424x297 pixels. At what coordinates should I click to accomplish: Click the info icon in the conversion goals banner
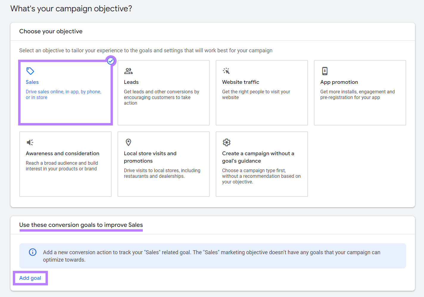tap(33, 252)
